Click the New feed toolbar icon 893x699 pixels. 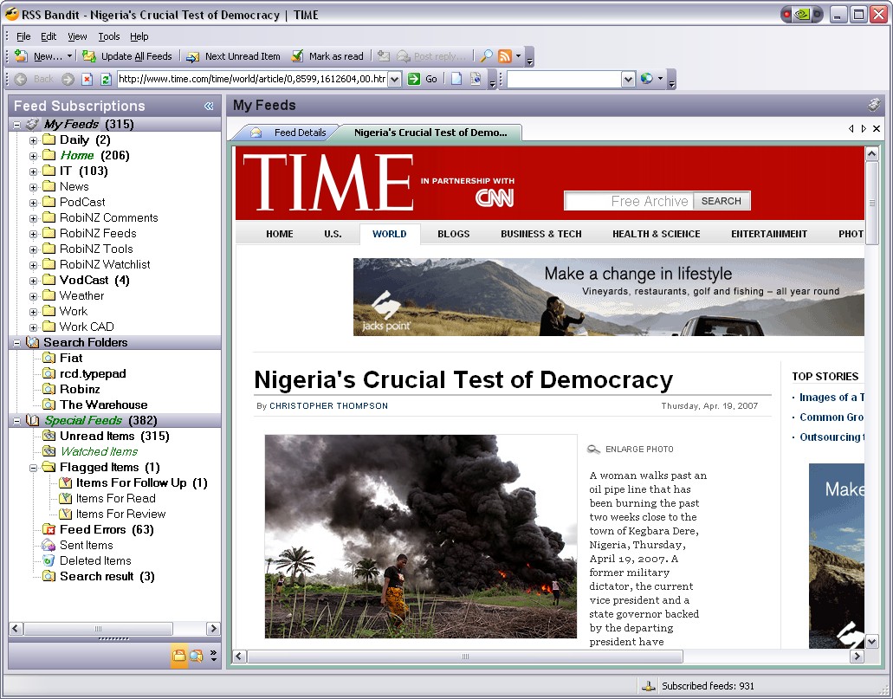click(21, 55)
